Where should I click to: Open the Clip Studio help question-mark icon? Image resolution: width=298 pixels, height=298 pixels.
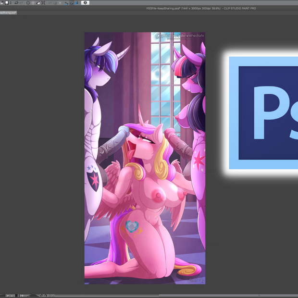click(x=86, y=3)
